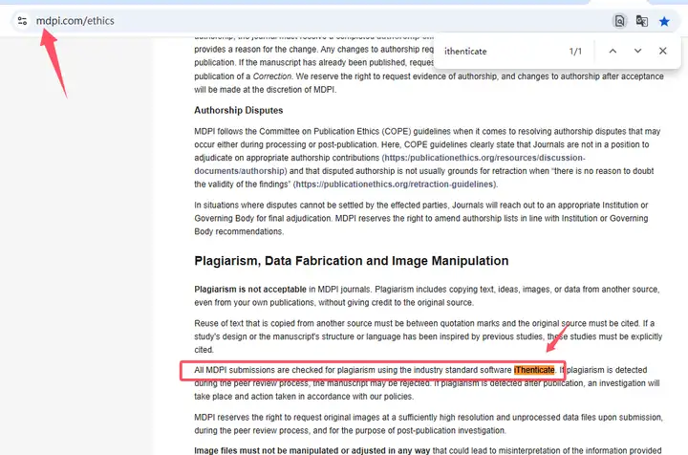Click the find box containing 'ithenticate'
This screenshot has width=688, height=455.
coord(500,52)
